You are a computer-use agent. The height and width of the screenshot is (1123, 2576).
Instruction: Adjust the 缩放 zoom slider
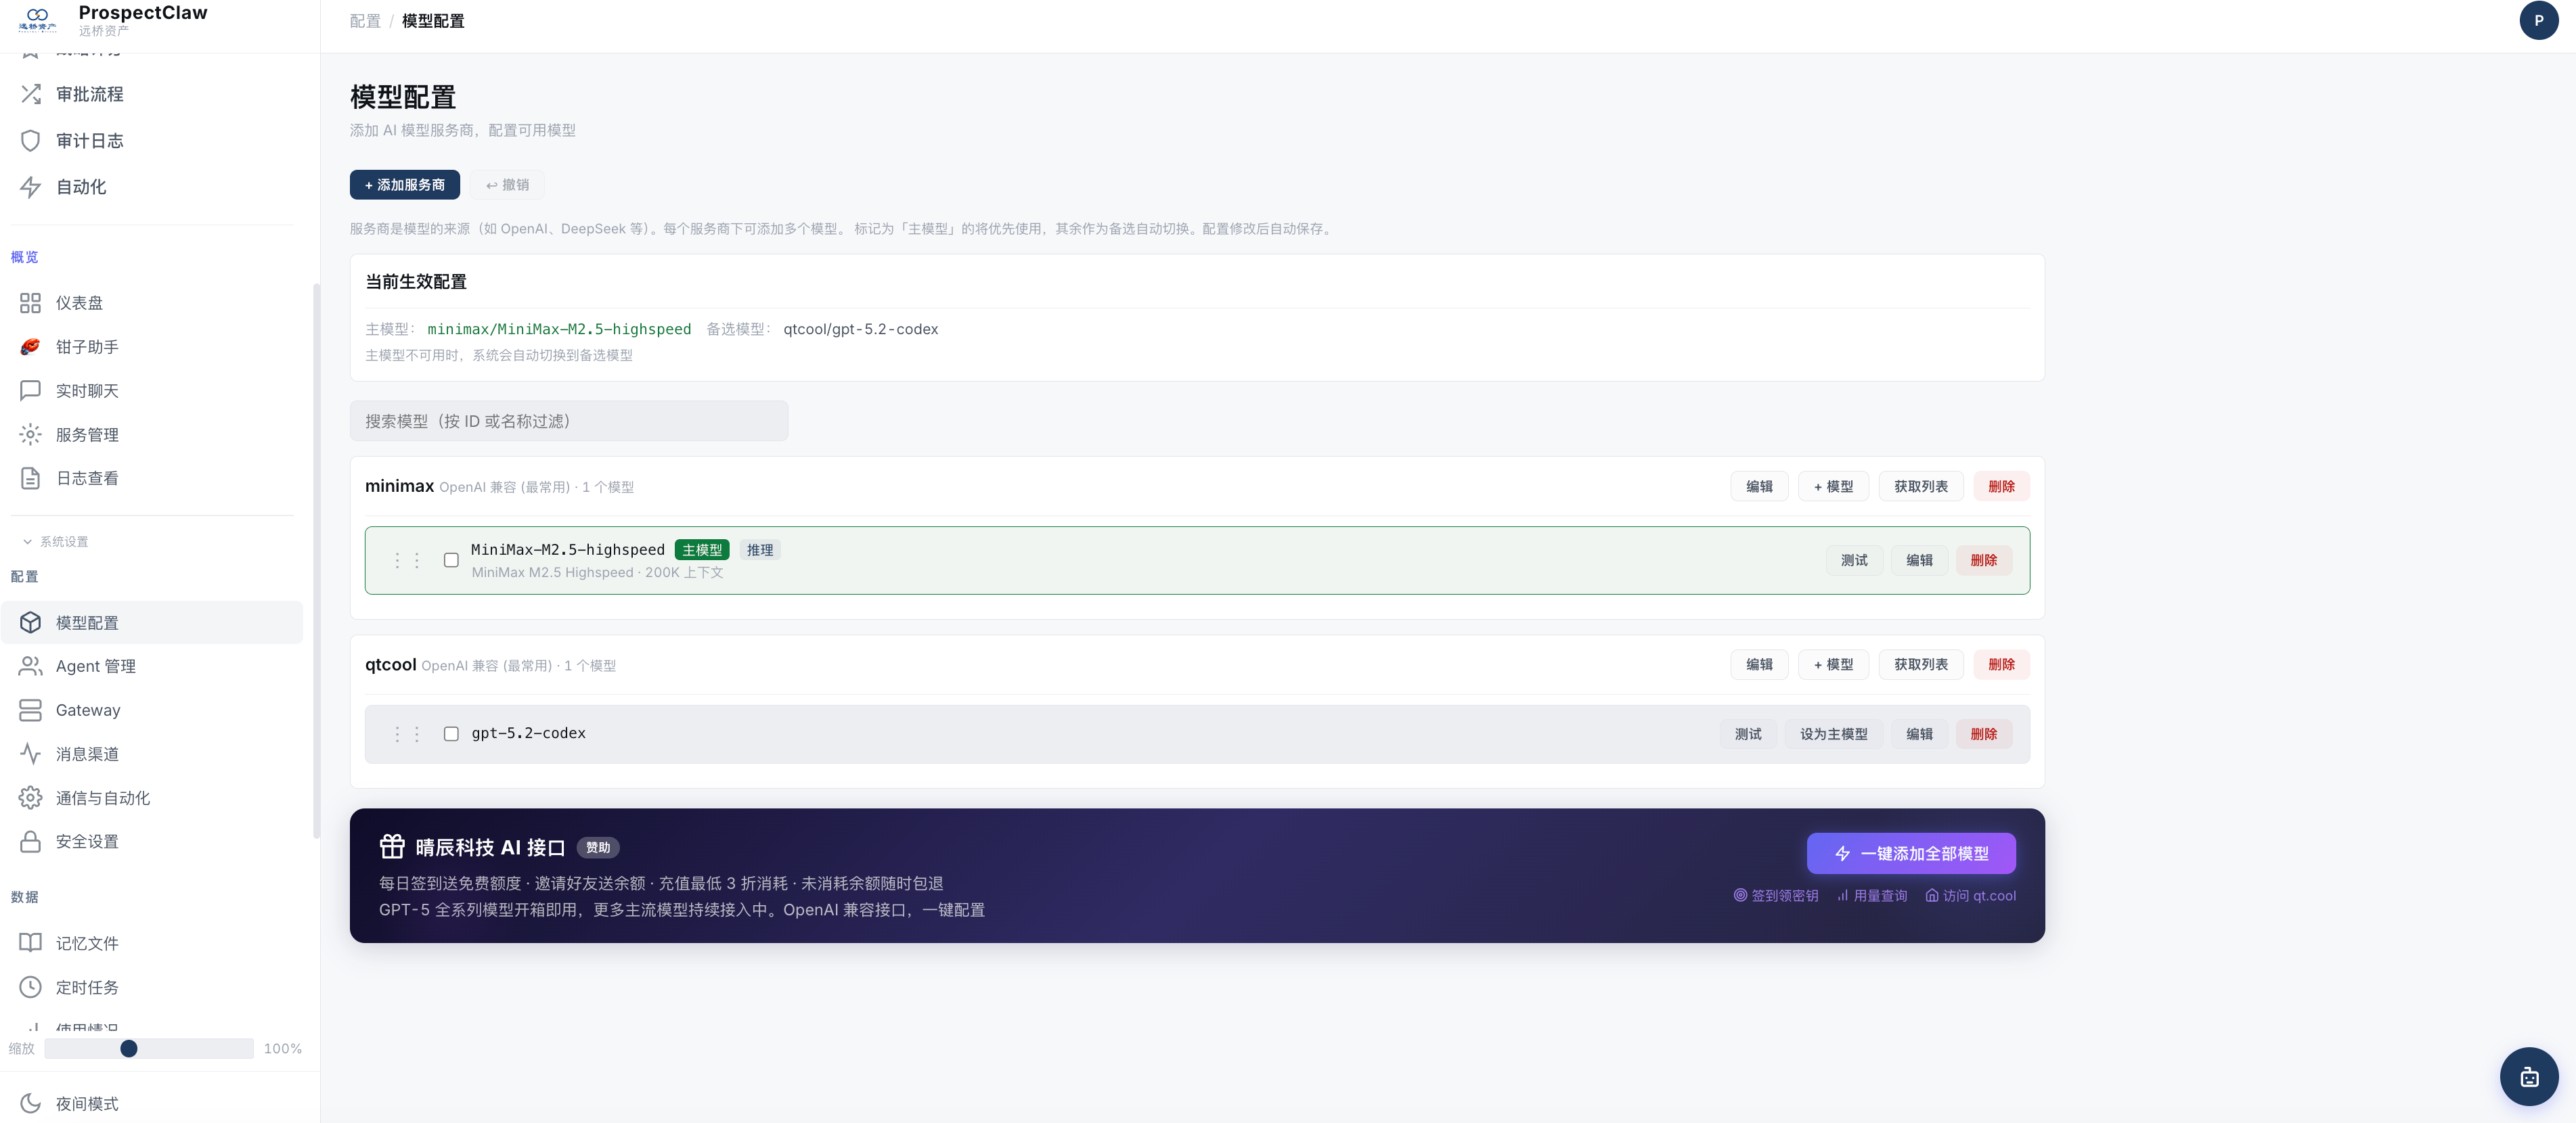click(128, 1049)
